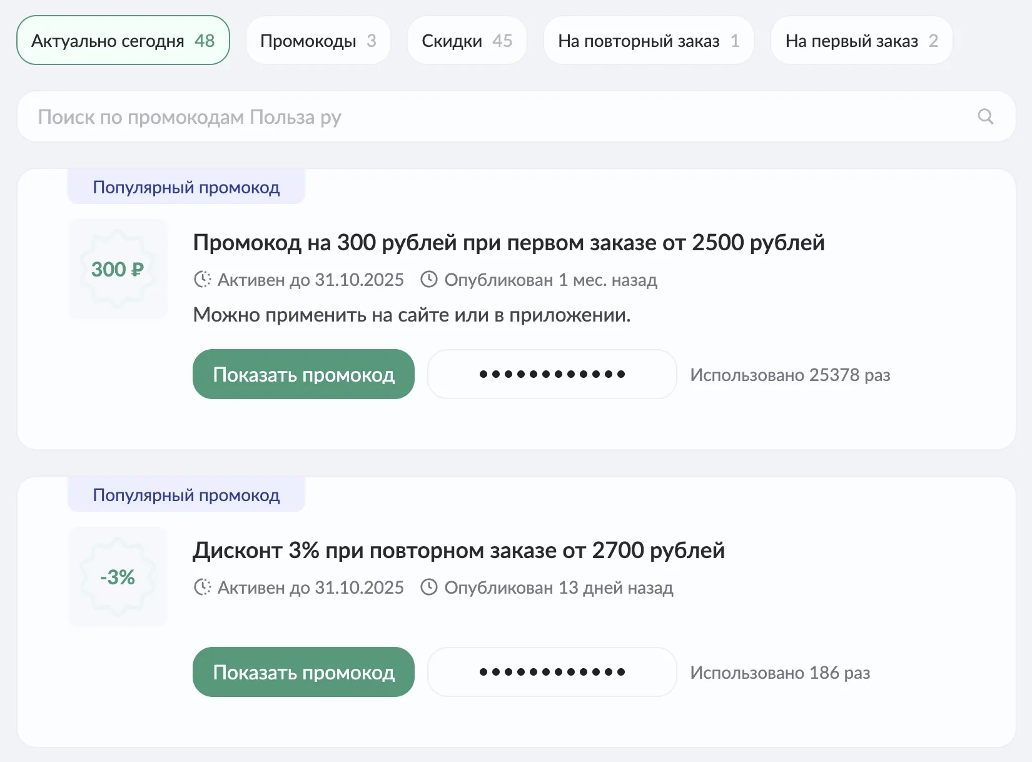The width and height of the screenshot is (1032, 762).
Task: Click expiry timer icon on 300 rubles promo
Action: click(x=202, y=279)
